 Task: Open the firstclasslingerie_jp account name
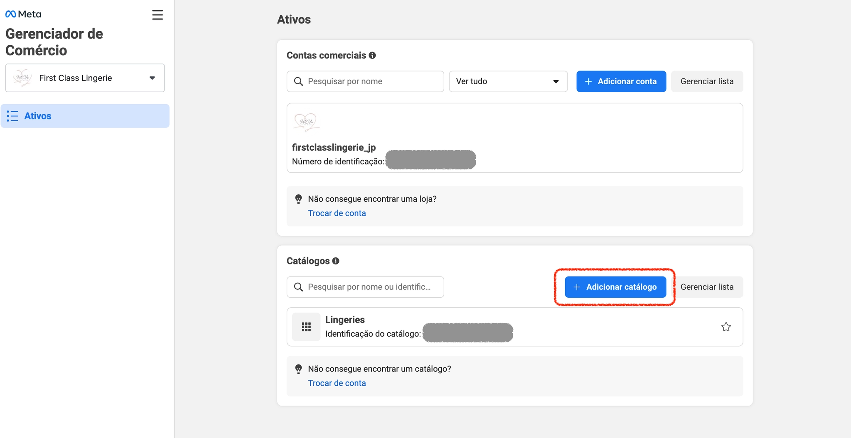point(334,147)
